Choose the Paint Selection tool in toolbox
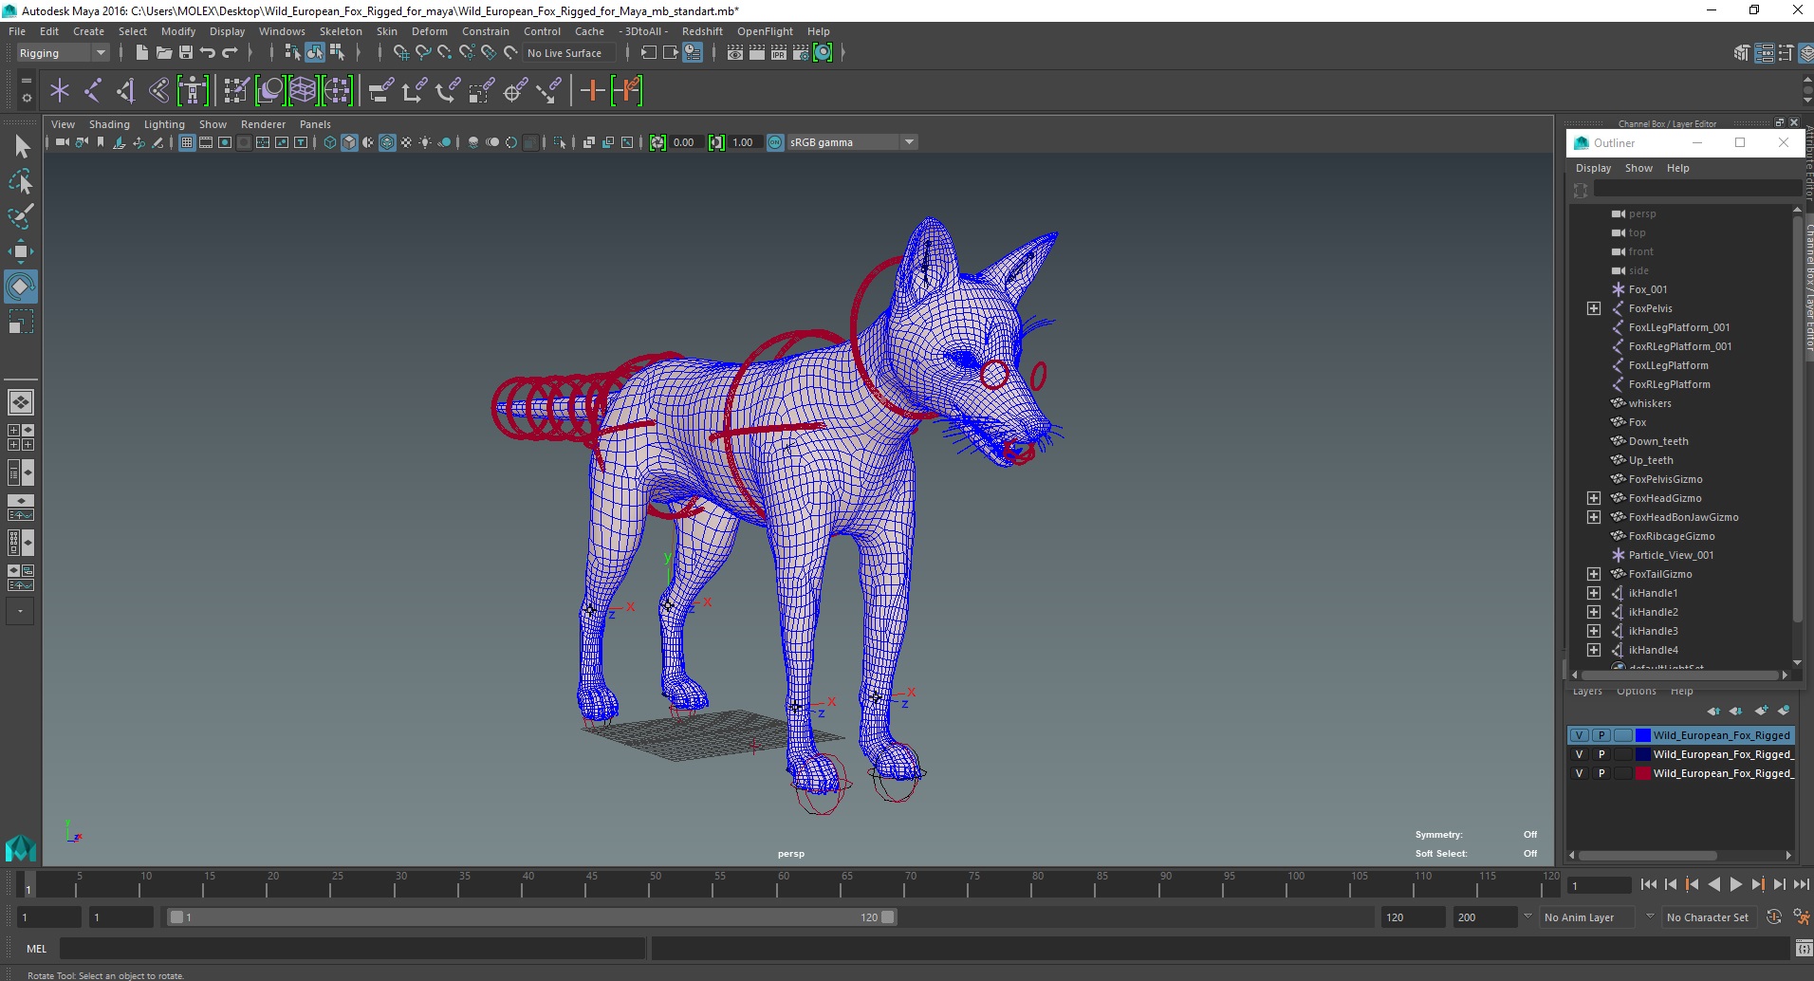The image size is (1814, 981). pyautogui.click(x=21, y=216)
